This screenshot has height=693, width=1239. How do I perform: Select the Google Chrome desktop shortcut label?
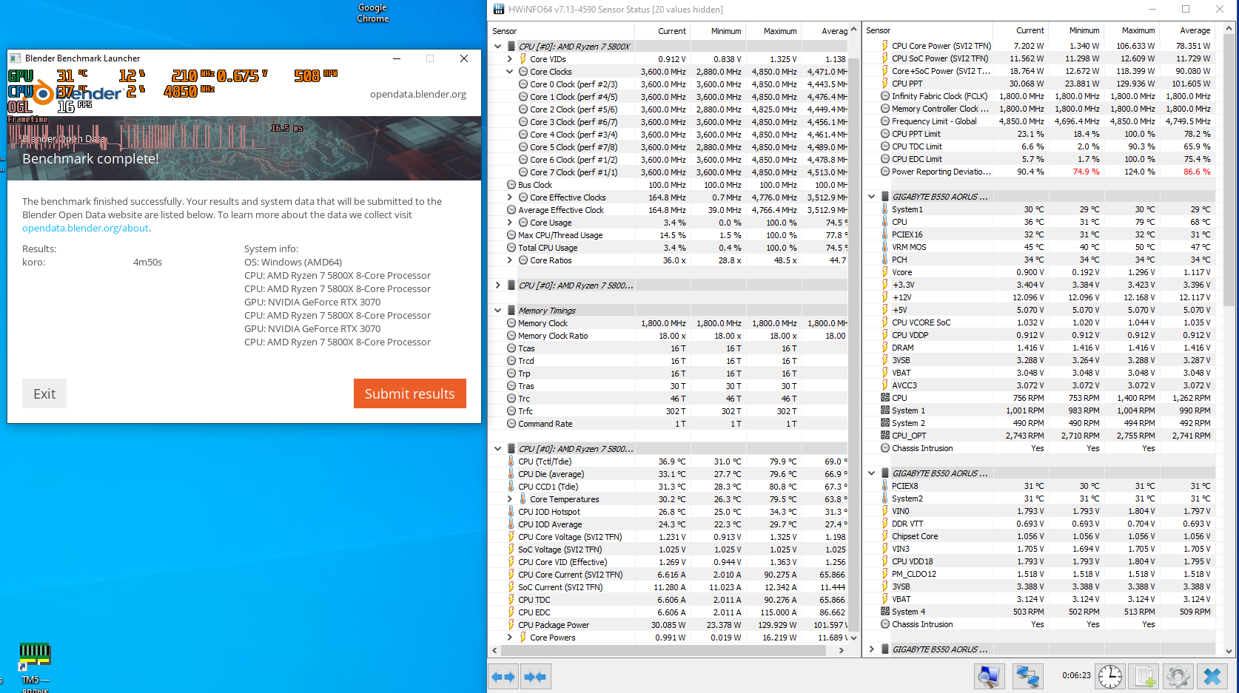click(x=373, y=13)
